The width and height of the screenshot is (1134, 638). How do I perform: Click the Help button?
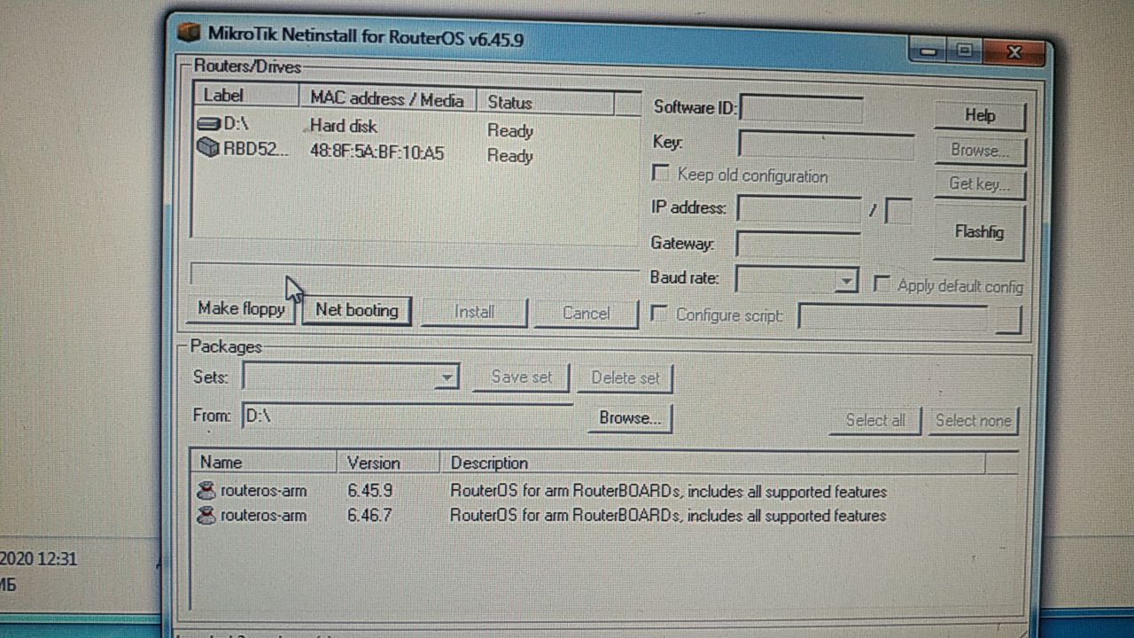pos(980,115)
